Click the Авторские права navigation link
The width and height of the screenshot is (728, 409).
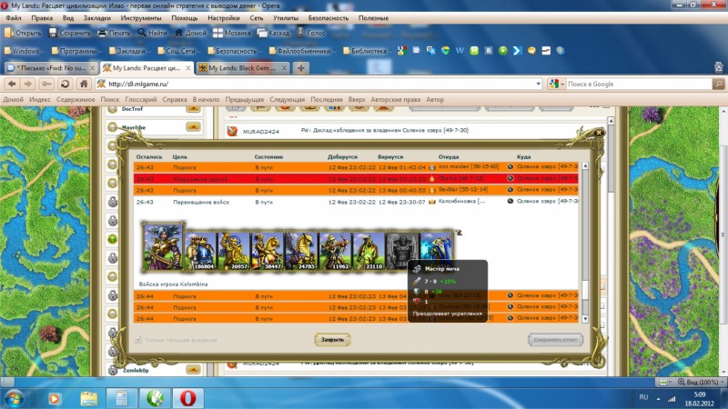tap(395, 99)
